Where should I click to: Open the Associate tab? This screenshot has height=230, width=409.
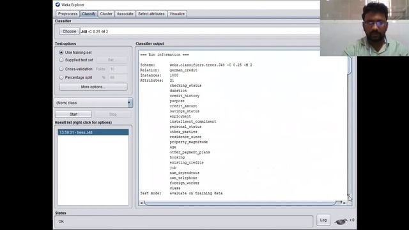125,14
